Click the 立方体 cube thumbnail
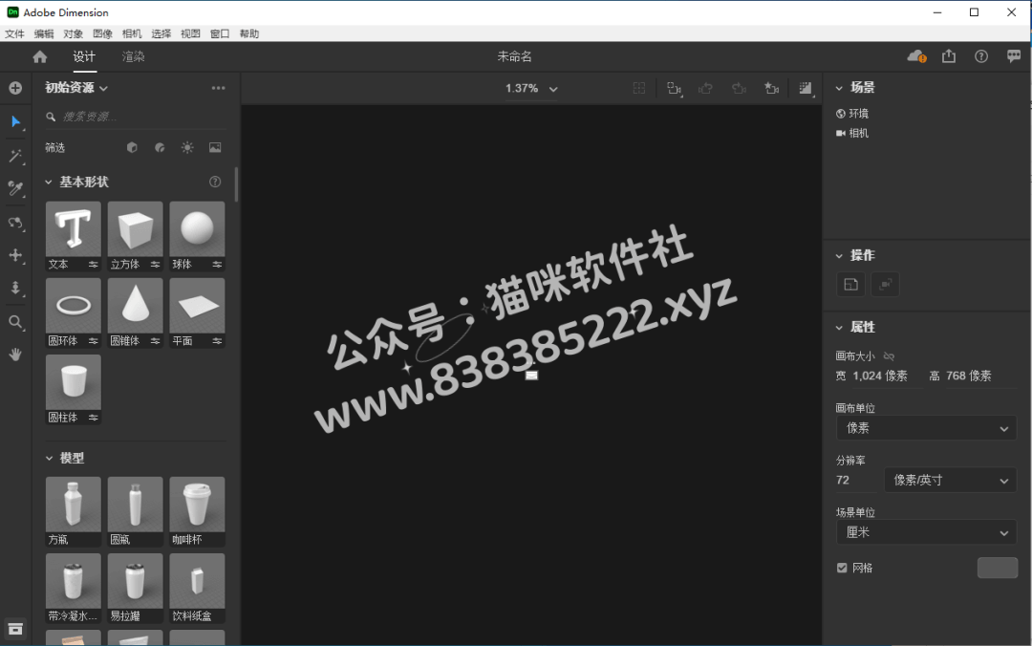Image resolution: width=1032 pixels, height=646 pixels. [135, 229]
